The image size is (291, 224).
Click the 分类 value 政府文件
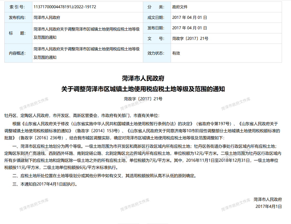[180, 7]
